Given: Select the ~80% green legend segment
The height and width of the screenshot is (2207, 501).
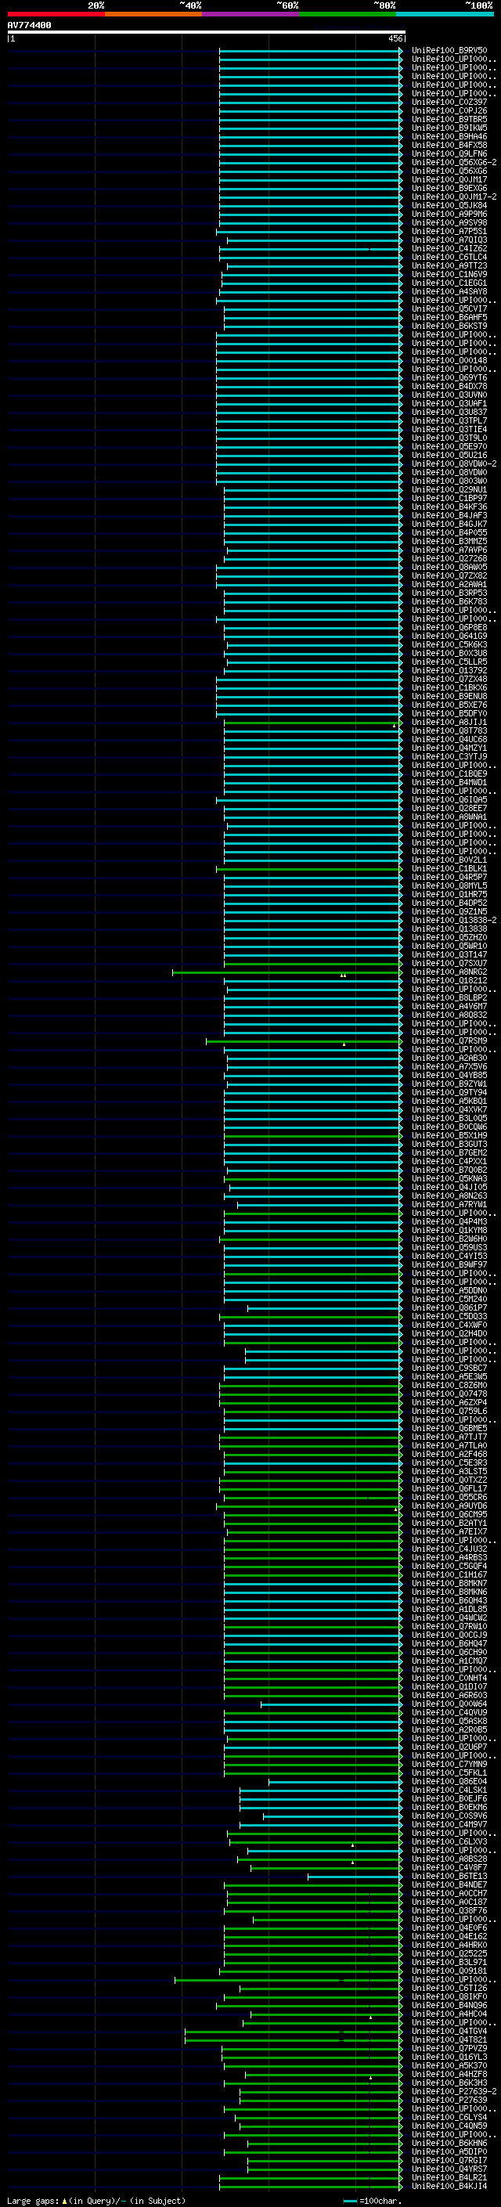Looking at the screenshot, I should click(x=348, y=15).
